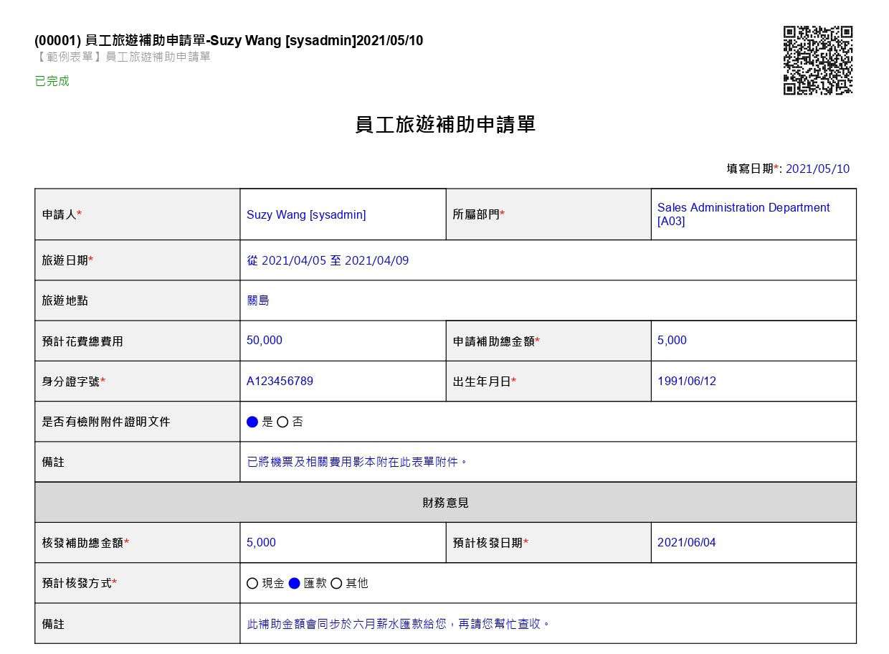Choose 現金 as payment method
This screenshot has height=654, width=889.
point(252,584)
